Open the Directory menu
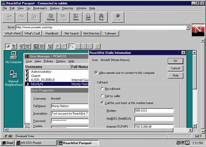 pyautogui.click(x=68, y=8)
